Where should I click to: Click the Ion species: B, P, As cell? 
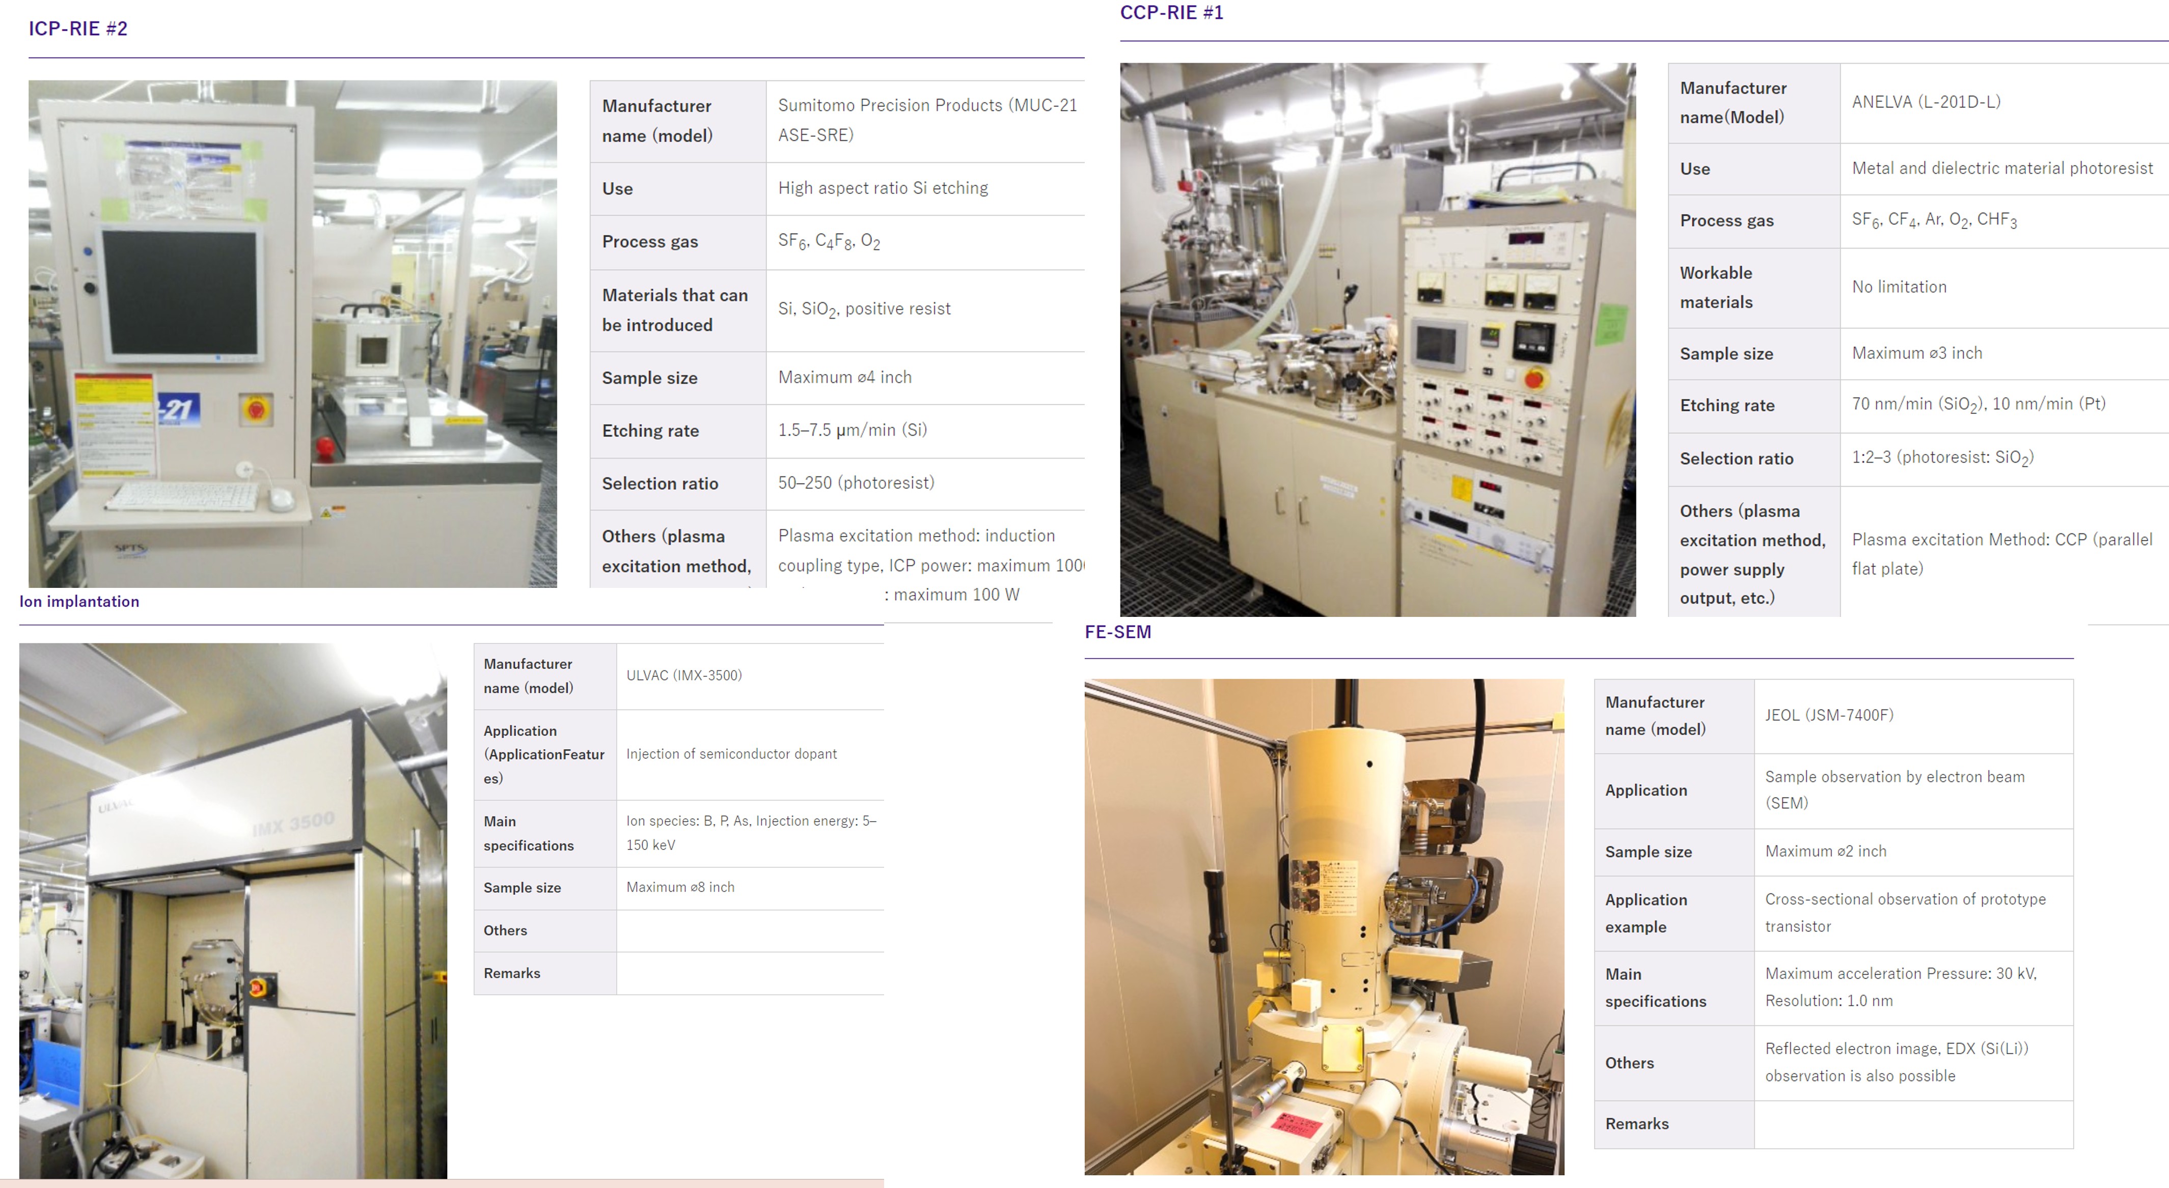pos(750,833)
